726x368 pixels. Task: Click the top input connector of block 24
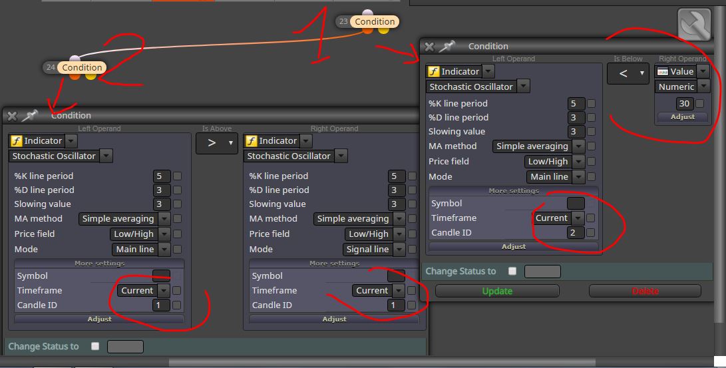pyautogui.click(x=75, y=58)
